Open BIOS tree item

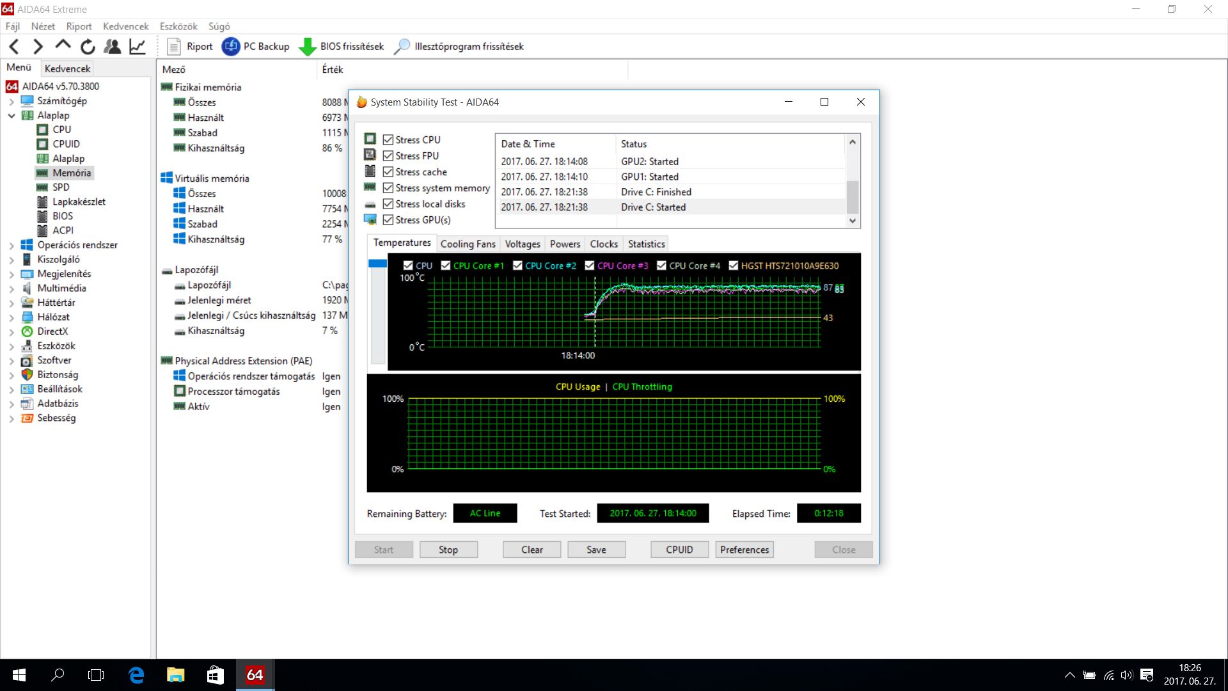[x=63, y=216]
